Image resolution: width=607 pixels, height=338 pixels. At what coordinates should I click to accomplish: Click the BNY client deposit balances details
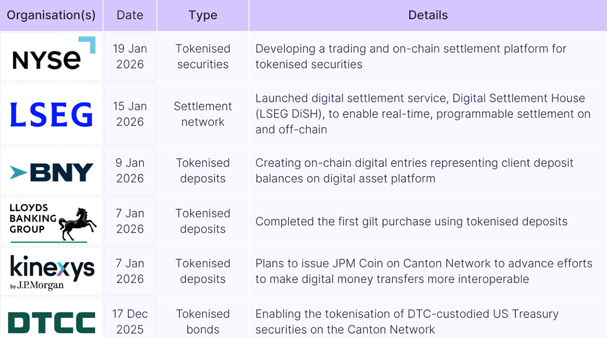[x=414, y=170]
